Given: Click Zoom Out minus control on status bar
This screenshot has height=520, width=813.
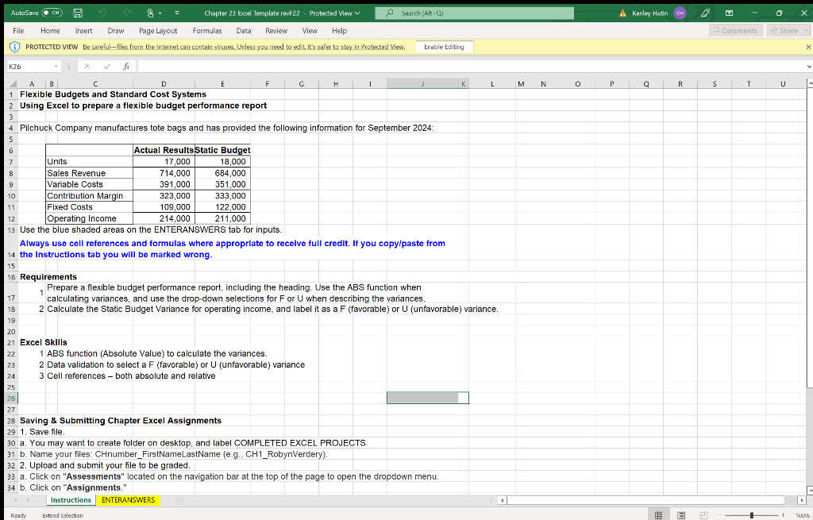Looking at the screenshot, I should (x=720, y=514).
